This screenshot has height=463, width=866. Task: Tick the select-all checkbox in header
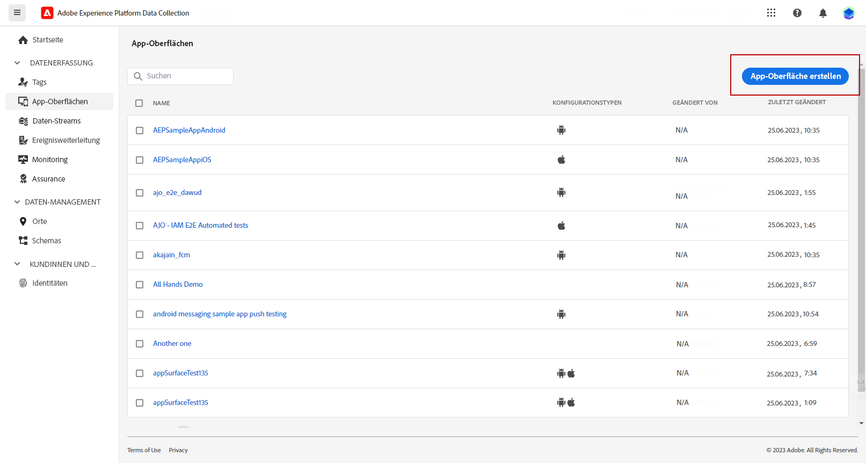click(x=139, y=103)
